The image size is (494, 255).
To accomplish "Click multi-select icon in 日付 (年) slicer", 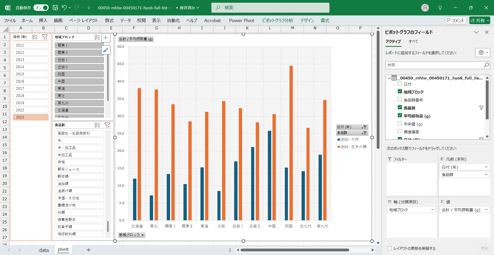I will pyautogui.click(x=35, y=37).
